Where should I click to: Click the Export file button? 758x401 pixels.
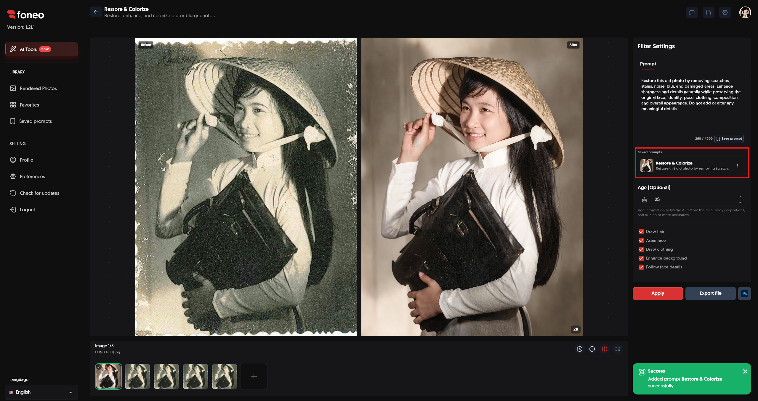coord(710,293)
